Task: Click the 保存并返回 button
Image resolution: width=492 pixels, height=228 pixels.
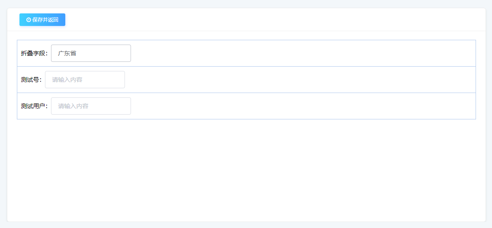Action: pyautogui.click(x=42, y=19)
